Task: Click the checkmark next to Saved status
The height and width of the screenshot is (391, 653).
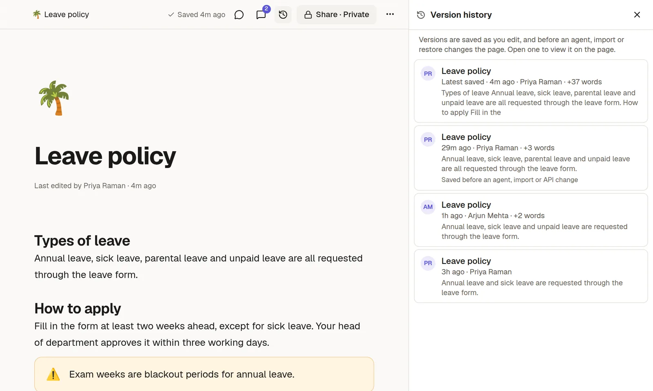Action: 171,15
